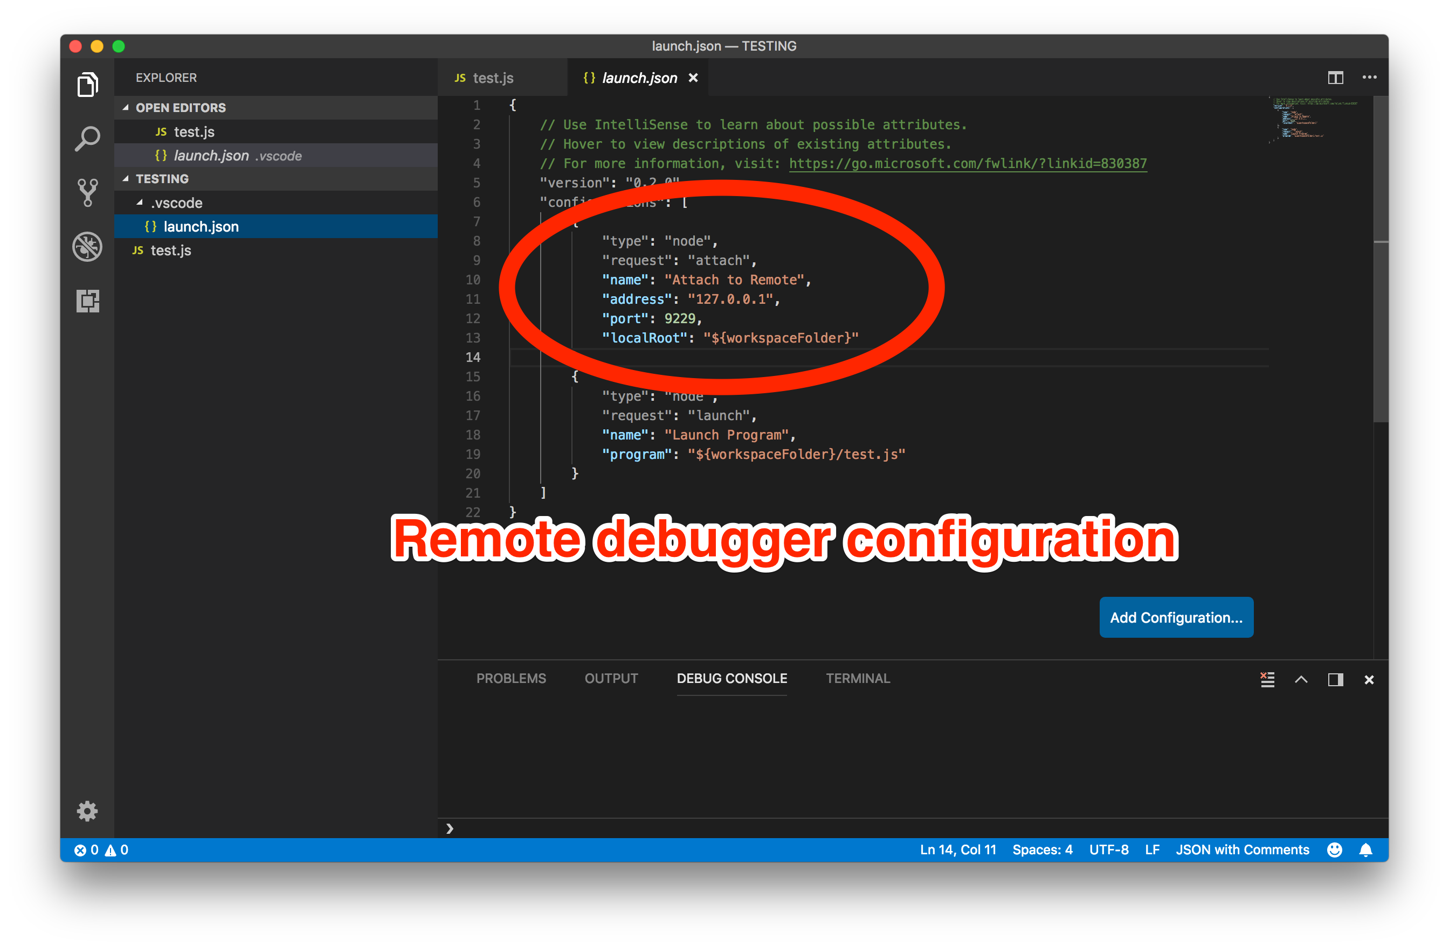Viewport: 1449px width, 948px height.
Task: Open the Search view in the activity bar
Action: pyautogui.click(x=87, y=138)
